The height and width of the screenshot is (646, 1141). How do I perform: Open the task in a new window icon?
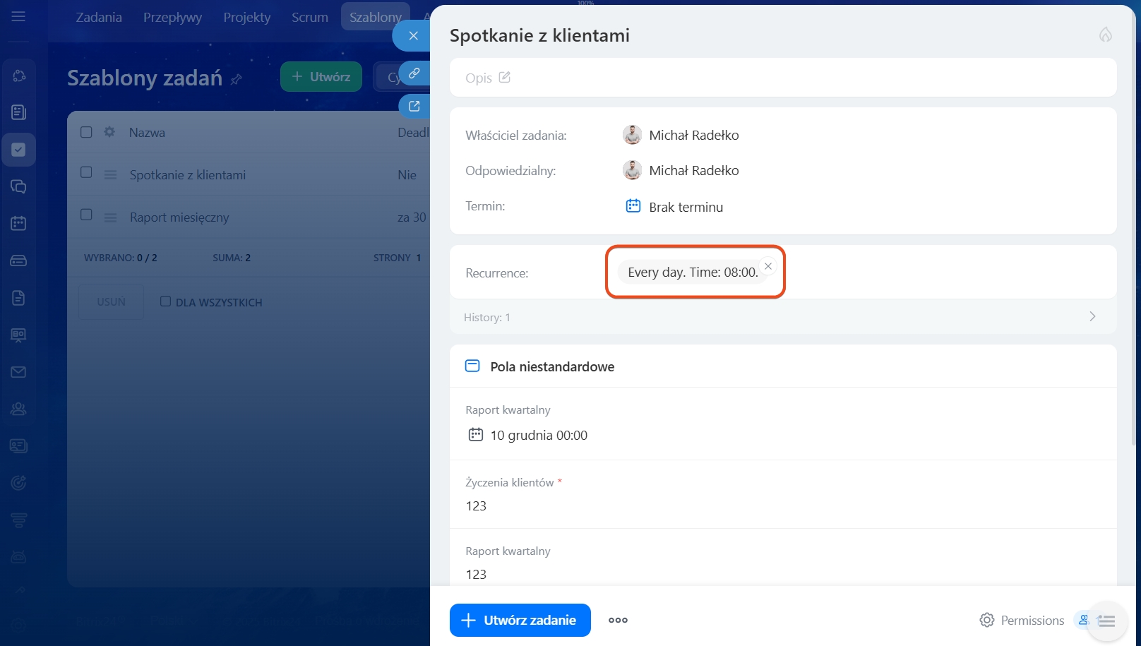pos(414,106)
